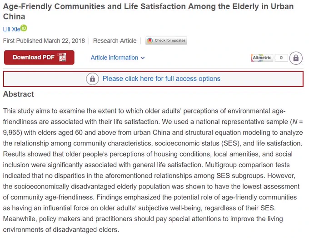Open the ORCID iD icon beside Lili Xie
This screenshot has width=309, height=238.
point(24,28)
